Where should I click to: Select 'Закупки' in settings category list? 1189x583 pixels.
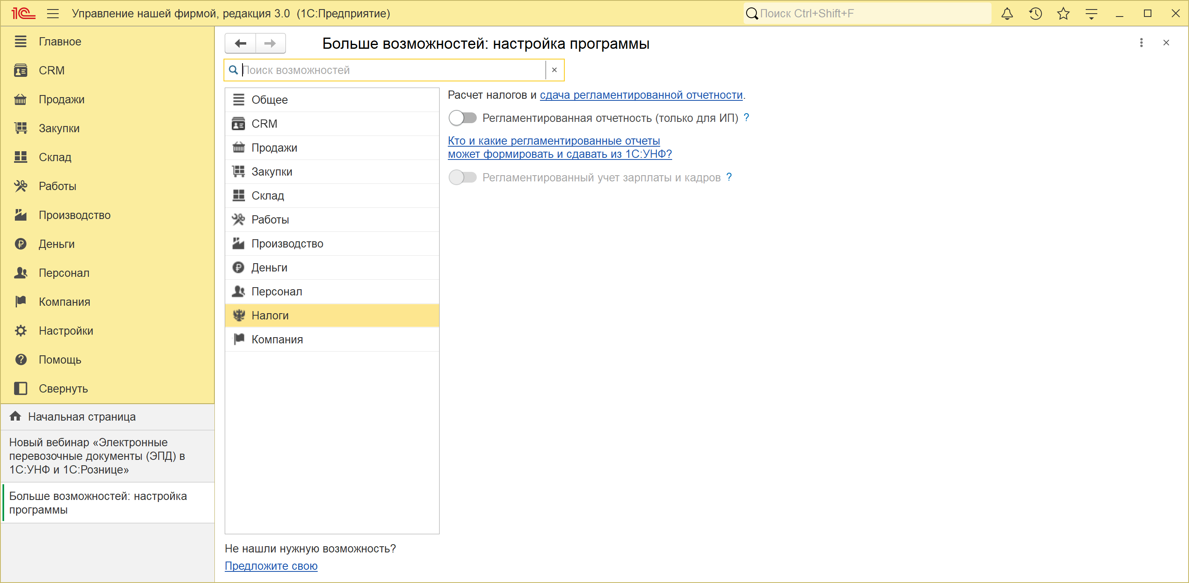[x=332, y=172]
